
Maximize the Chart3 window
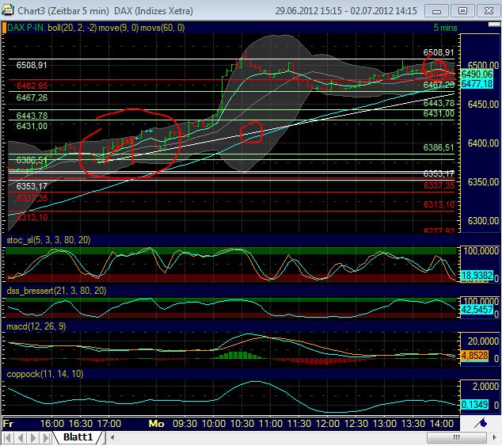[462, 11]
